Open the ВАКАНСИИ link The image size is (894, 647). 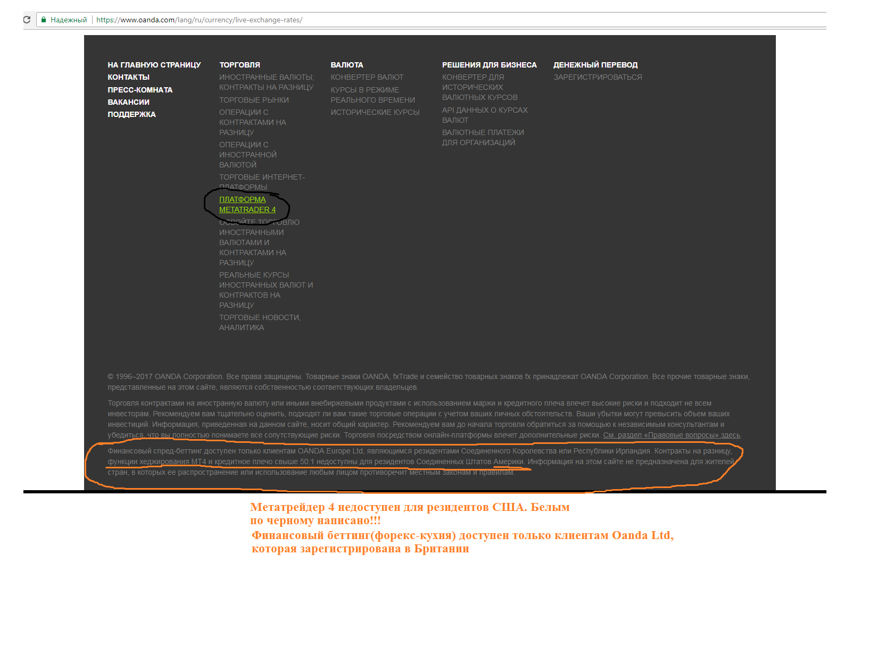pos(129,102)
